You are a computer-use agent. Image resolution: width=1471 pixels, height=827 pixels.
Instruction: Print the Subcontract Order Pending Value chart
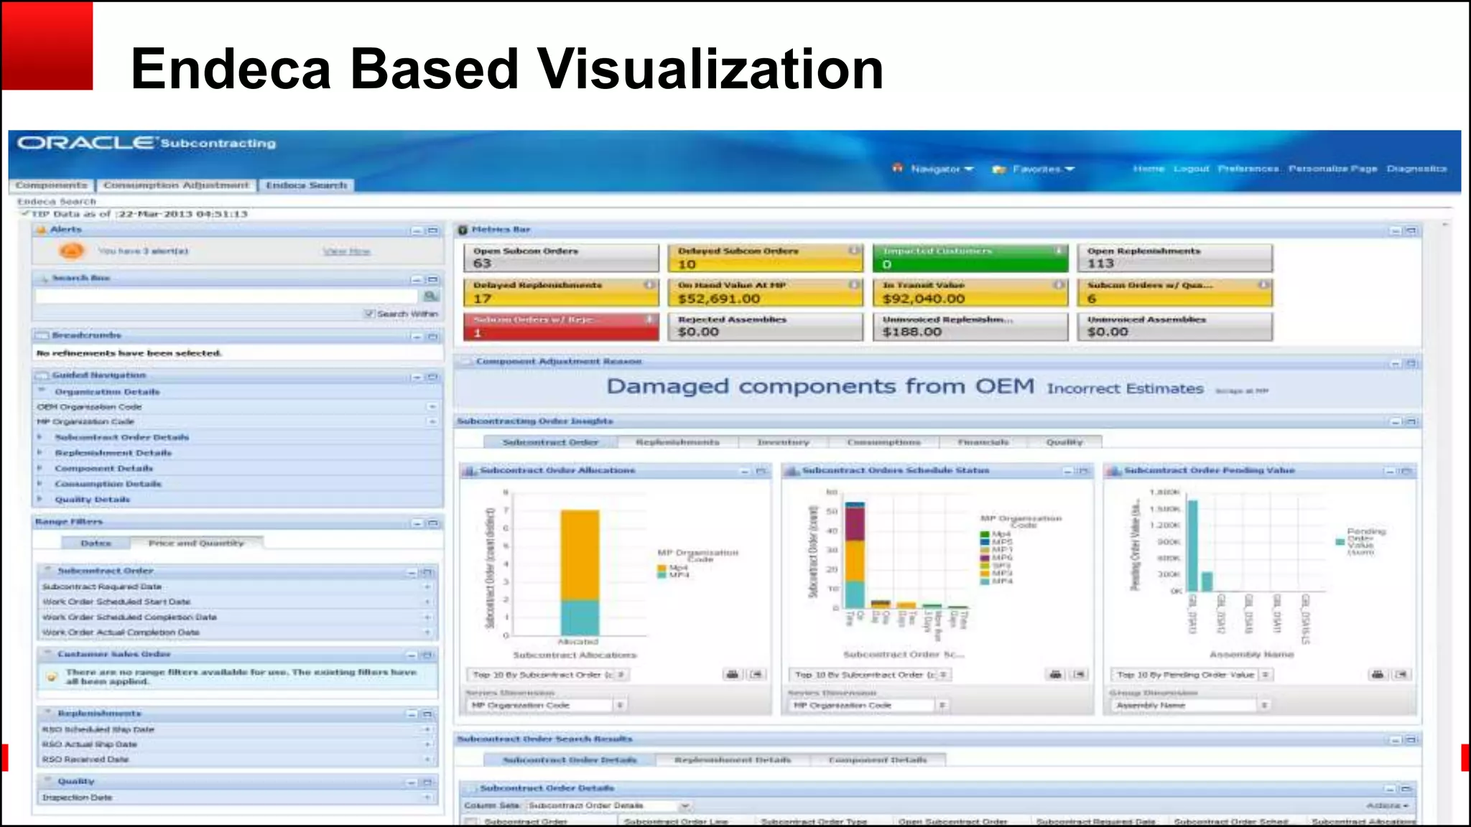(x=1378, y=674)
